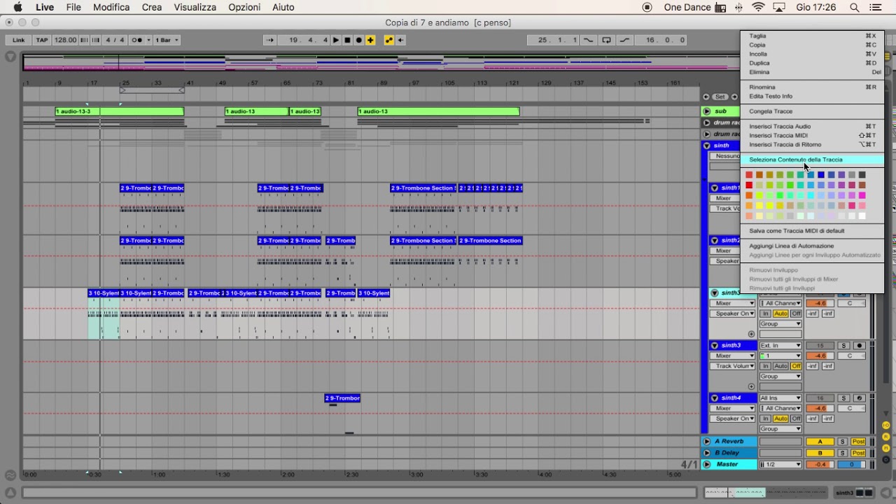
Task: Solo the sinth4 track
Action: click(843, 398)
